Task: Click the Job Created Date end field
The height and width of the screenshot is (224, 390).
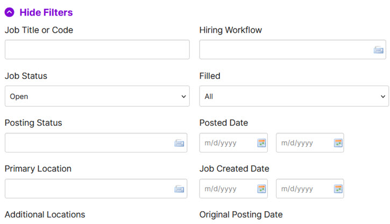Action: tap(310, 189)
